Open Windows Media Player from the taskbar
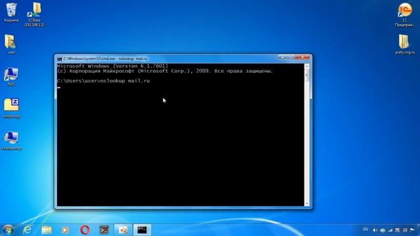Screen dimensions: 420x236 coord(65,230)
